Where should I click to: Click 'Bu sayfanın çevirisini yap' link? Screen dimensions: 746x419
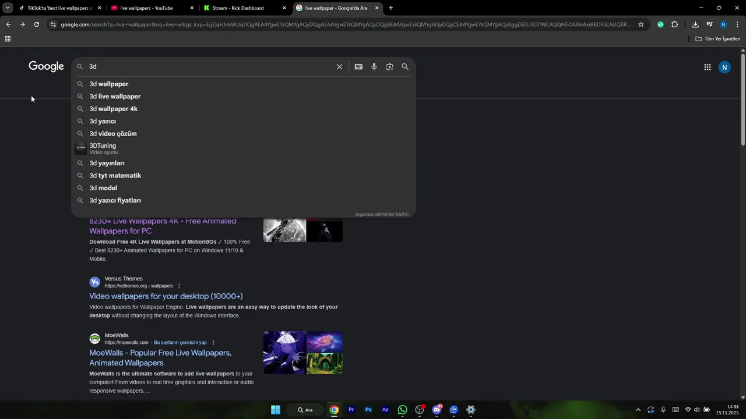coord(180,343)
